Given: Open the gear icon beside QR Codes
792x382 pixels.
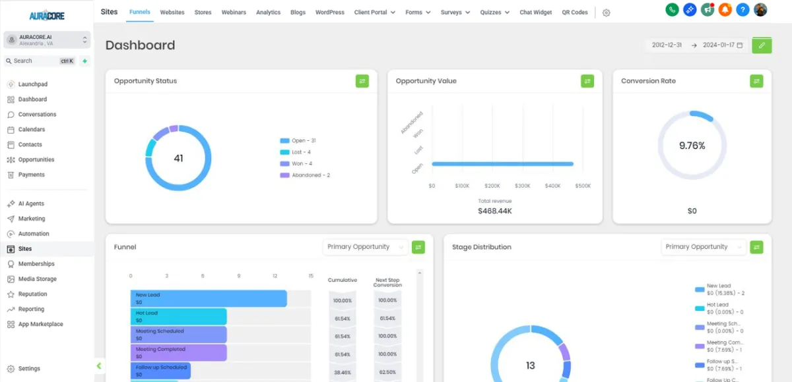Looking at the screenshot, I should click(x=607, y=13).
